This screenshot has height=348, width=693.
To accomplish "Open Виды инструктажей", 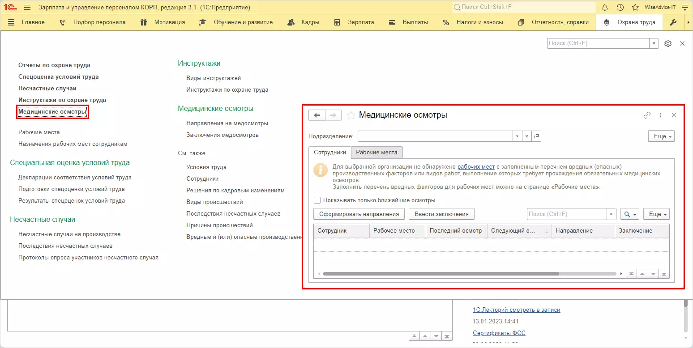I will (214, 78).
